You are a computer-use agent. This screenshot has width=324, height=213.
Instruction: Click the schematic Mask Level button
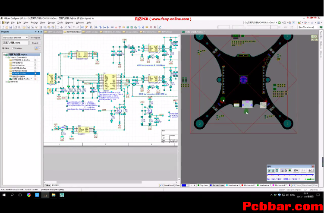(x=169, y=185)
